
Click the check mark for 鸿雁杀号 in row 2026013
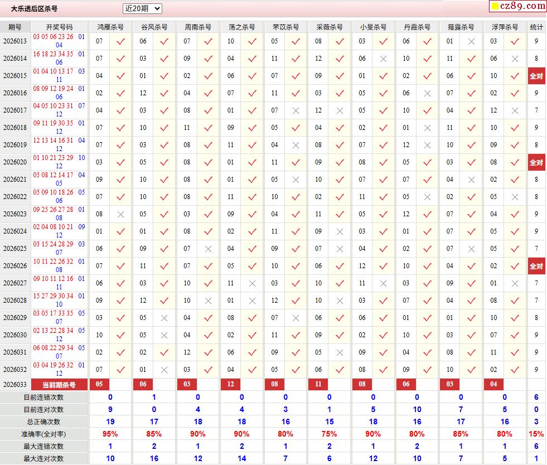120,41
